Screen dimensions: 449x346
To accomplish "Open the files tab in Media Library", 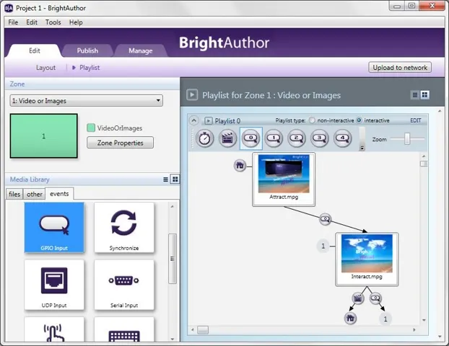I will click(14, 194).
